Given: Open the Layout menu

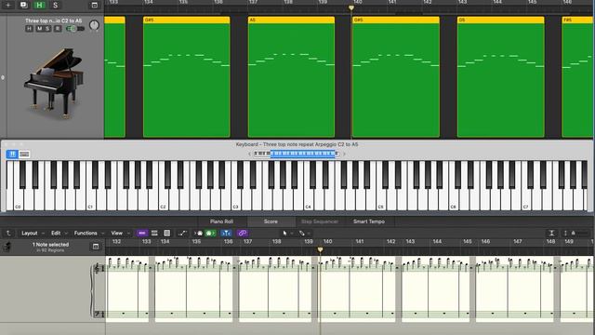Looking at the screenshot, I should [x=33, y=233].
